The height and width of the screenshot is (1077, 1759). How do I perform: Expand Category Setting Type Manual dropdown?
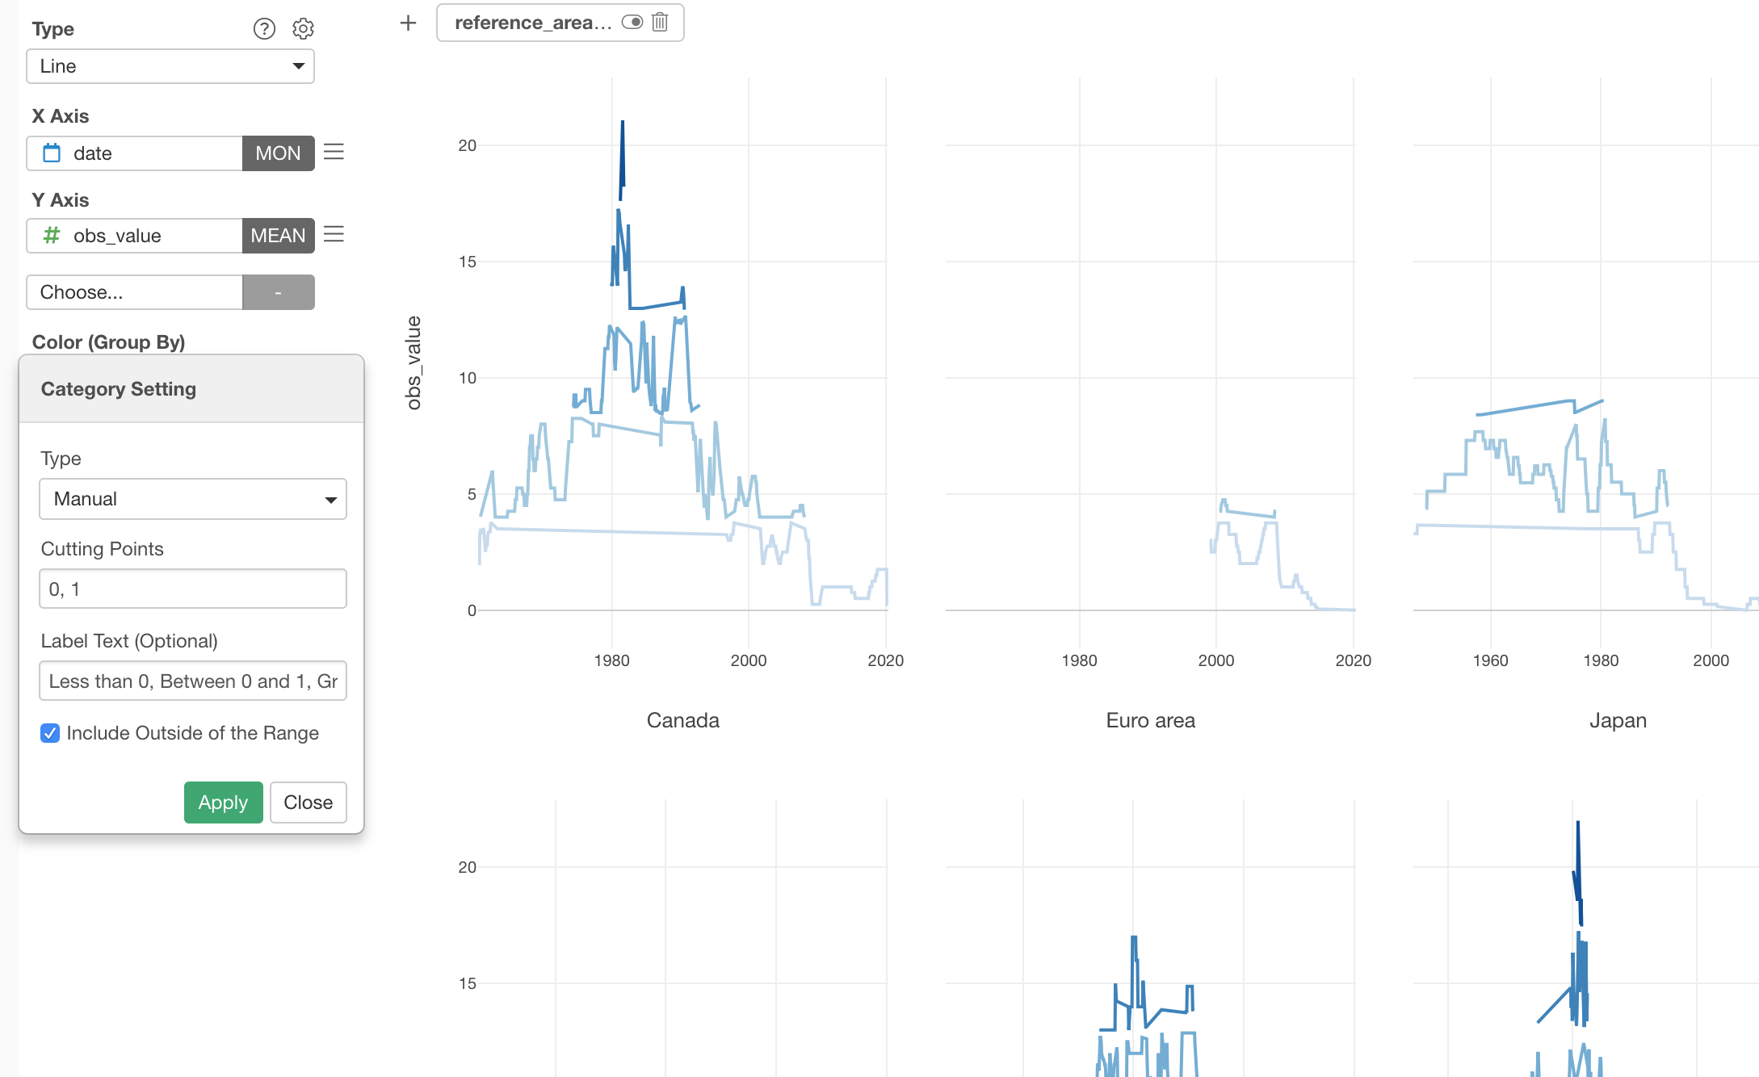(193, 499)
